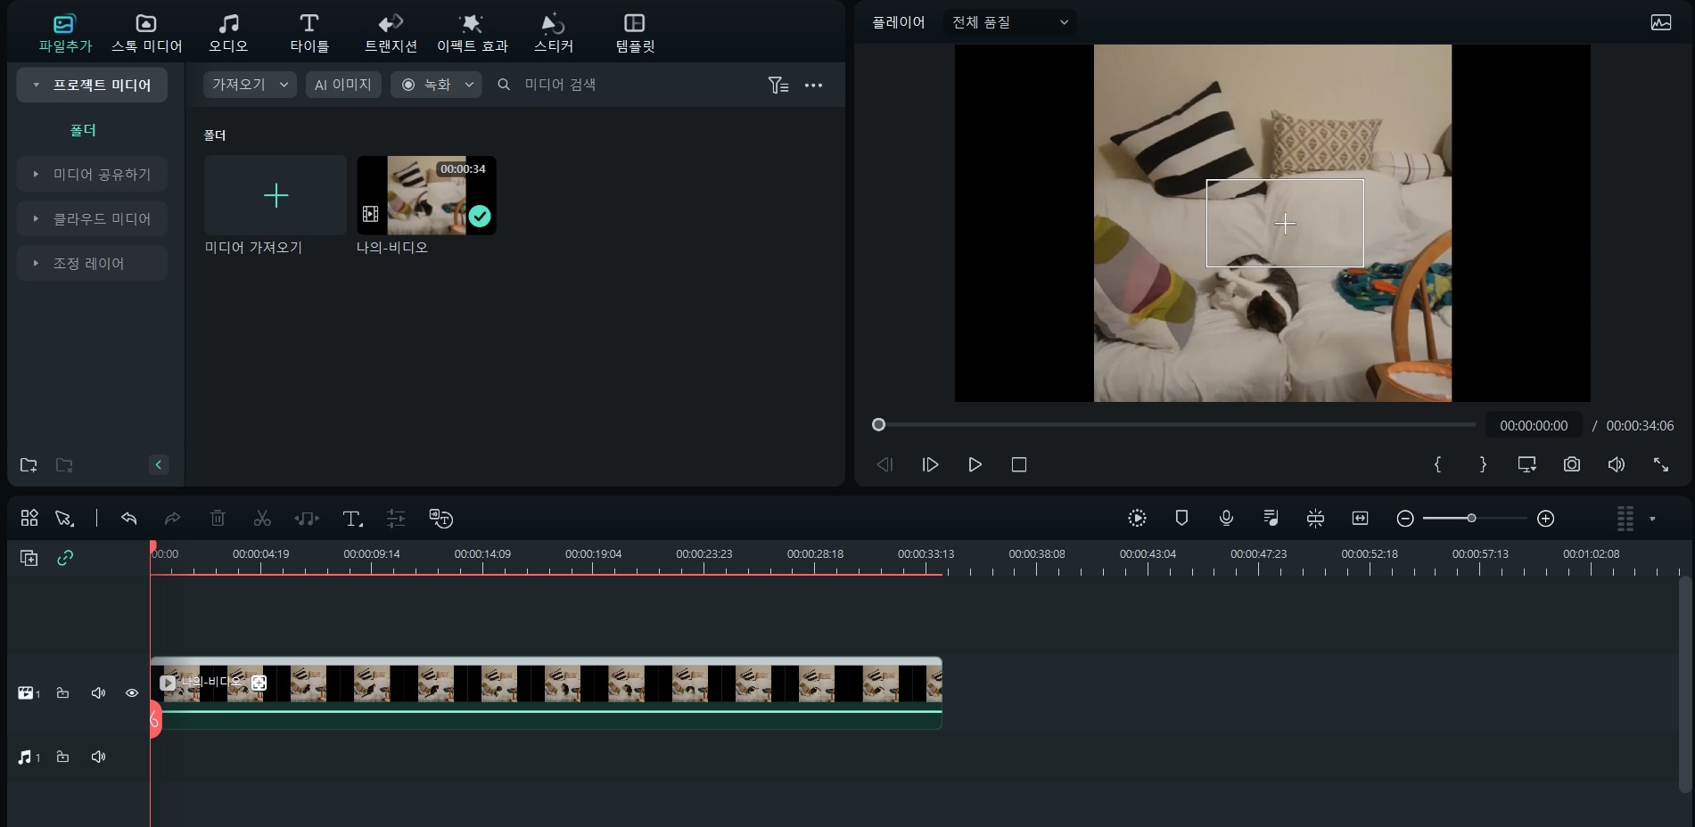
Task: Play the preview video
Action: [975, 464]
